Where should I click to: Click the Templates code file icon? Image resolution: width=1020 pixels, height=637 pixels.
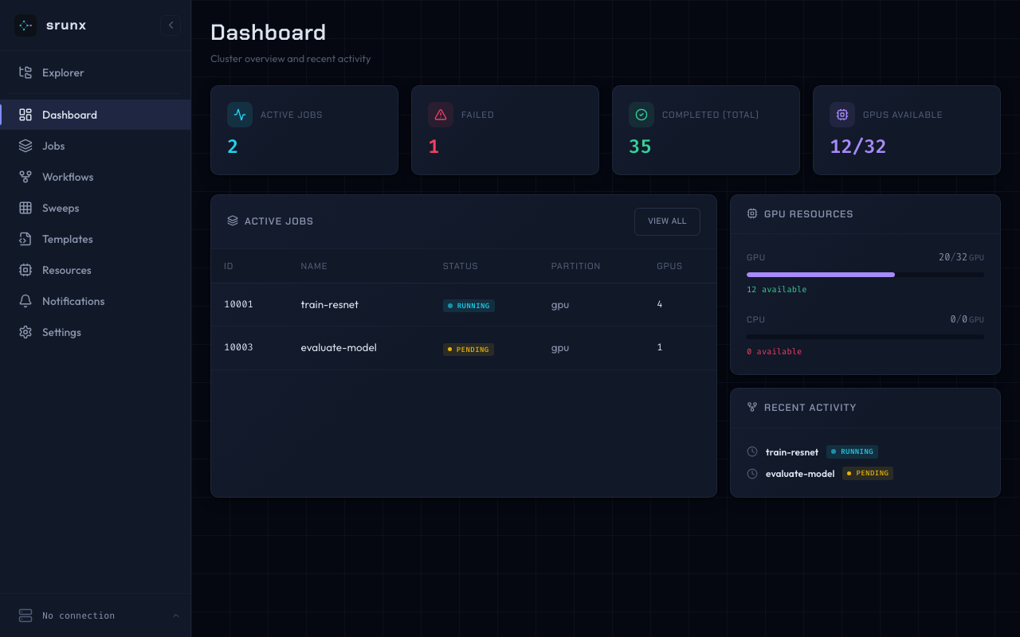pos(25,239)
